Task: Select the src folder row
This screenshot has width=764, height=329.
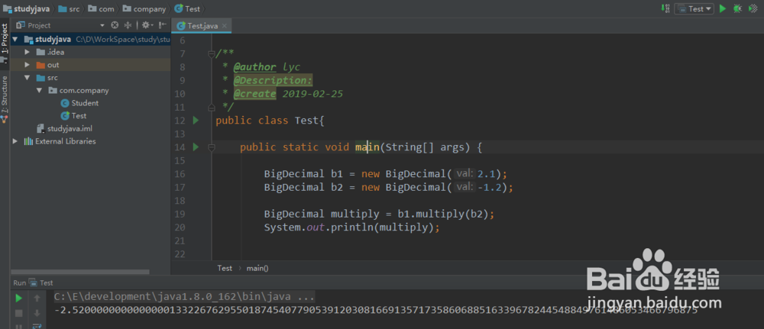Action: 91,78
